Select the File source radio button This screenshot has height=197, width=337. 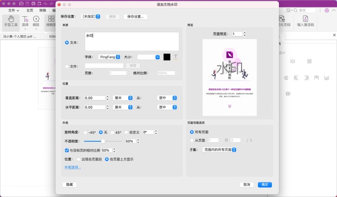tap(67, 66)
